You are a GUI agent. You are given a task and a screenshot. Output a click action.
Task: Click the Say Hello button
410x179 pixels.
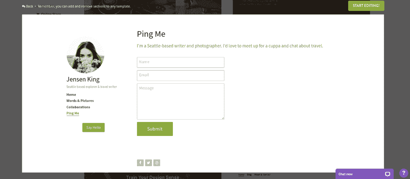tap(93, 127)
